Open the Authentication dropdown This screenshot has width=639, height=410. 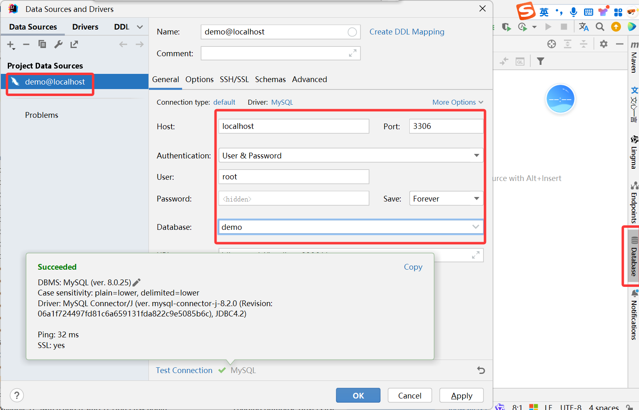coord(476,156)
